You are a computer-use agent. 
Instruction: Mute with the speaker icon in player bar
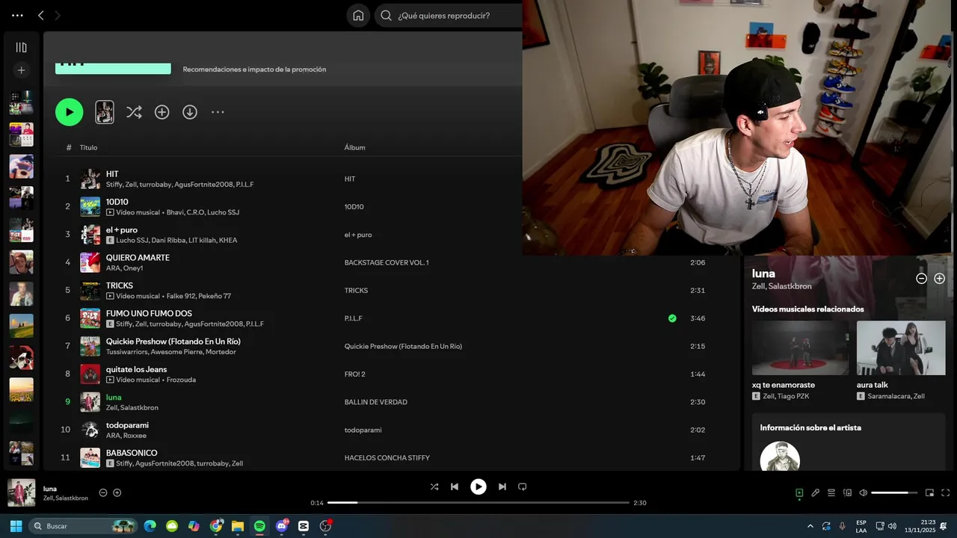click(x=864, y=492)
